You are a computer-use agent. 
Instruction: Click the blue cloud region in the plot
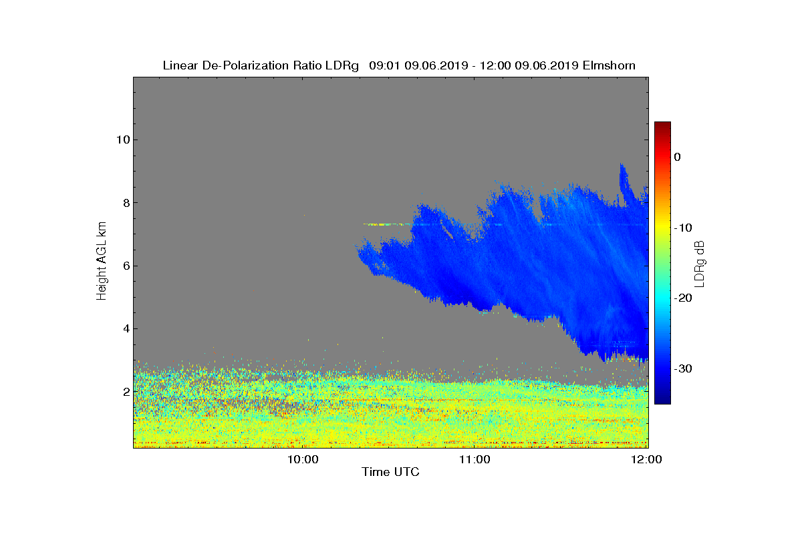pyautogui.click(x=535, y=260)
